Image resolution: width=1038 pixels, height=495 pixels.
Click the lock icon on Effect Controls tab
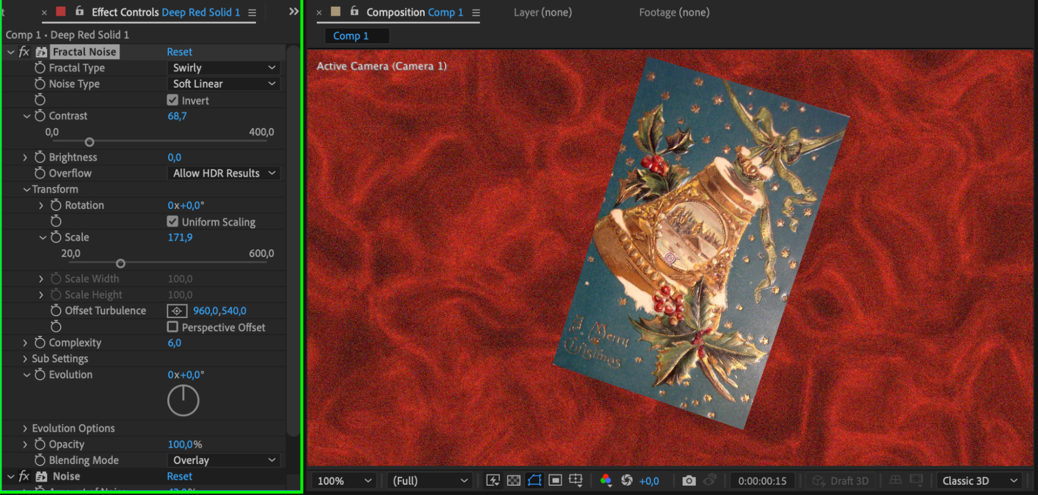point(79,11)
